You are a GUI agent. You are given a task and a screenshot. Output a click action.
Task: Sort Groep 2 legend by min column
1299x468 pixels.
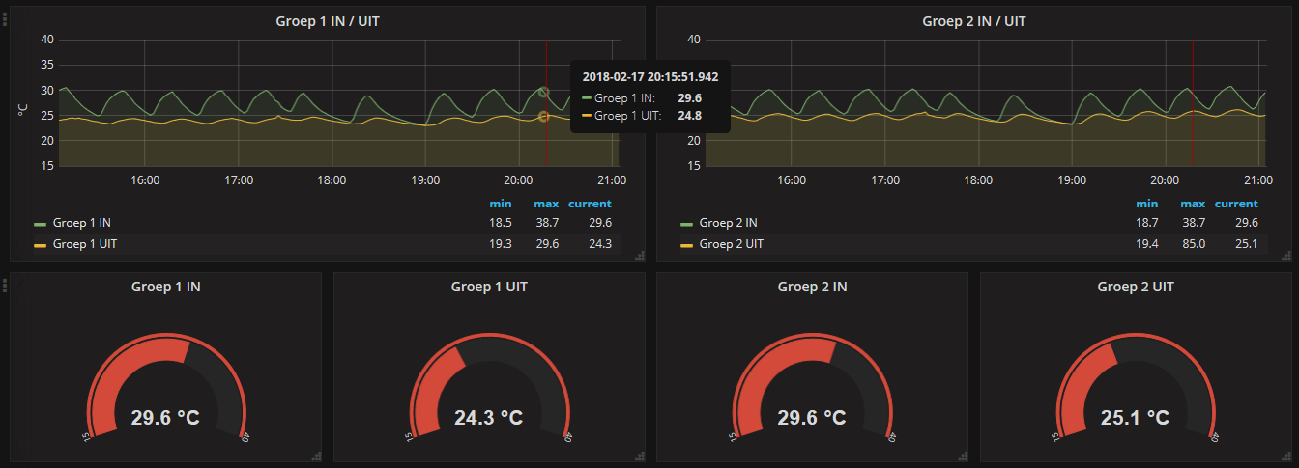pos(1147,204)
